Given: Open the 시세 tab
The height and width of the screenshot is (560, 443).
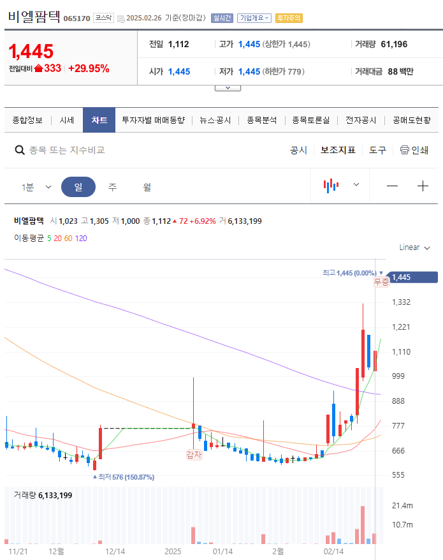Looking at the screenshot, I should tap(67, 121).
